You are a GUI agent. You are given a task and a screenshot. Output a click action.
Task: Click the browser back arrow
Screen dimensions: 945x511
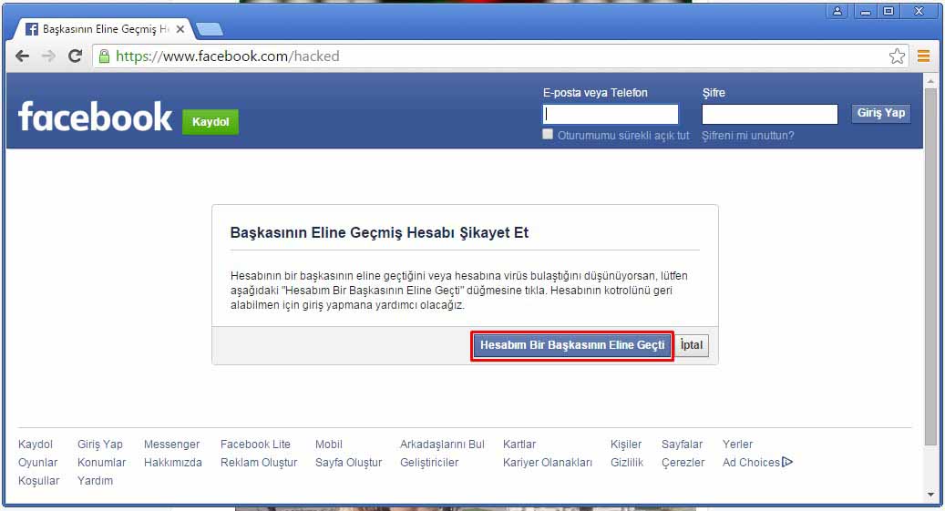pos(24,56)
